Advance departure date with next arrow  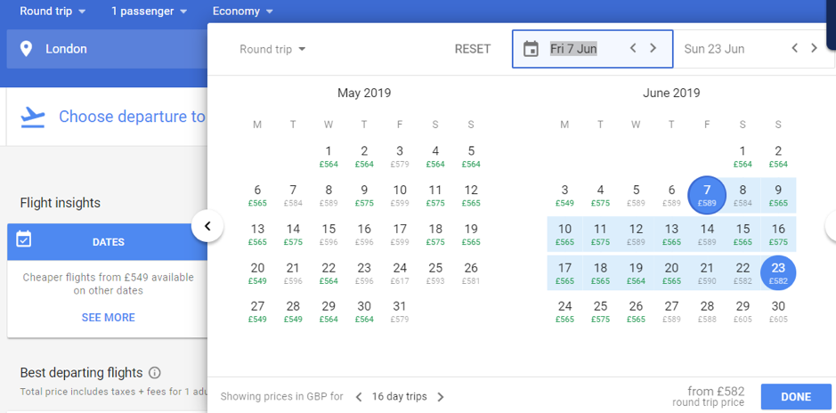653,48
